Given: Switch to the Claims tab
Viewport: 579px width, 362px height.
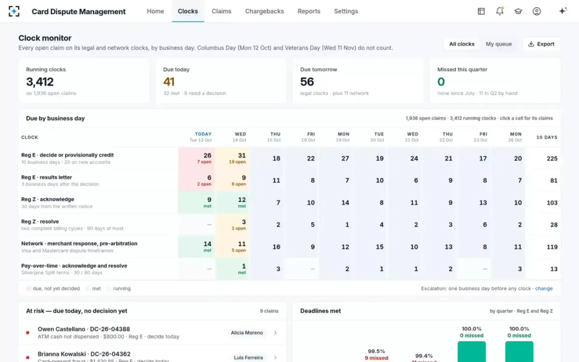Looking at the screenshot, I should [x=221, y=11].
